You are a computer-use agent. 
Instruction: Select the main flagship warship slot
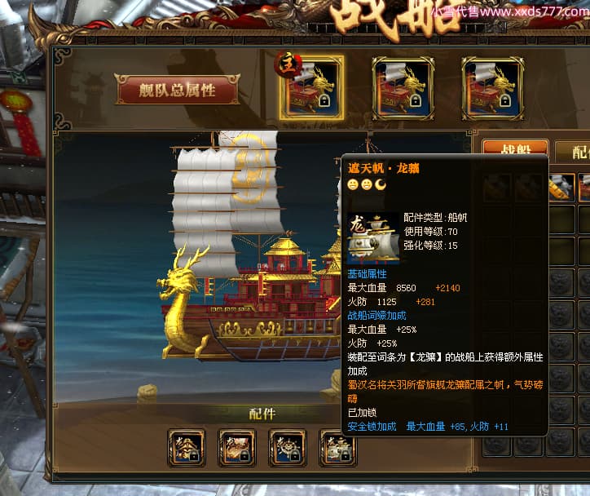(311, 88)
